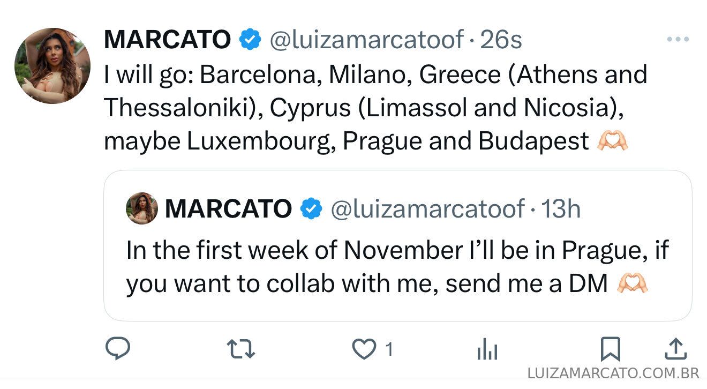
Task: Share the tweet via upload arrow icon
Action: pos(675,349)
